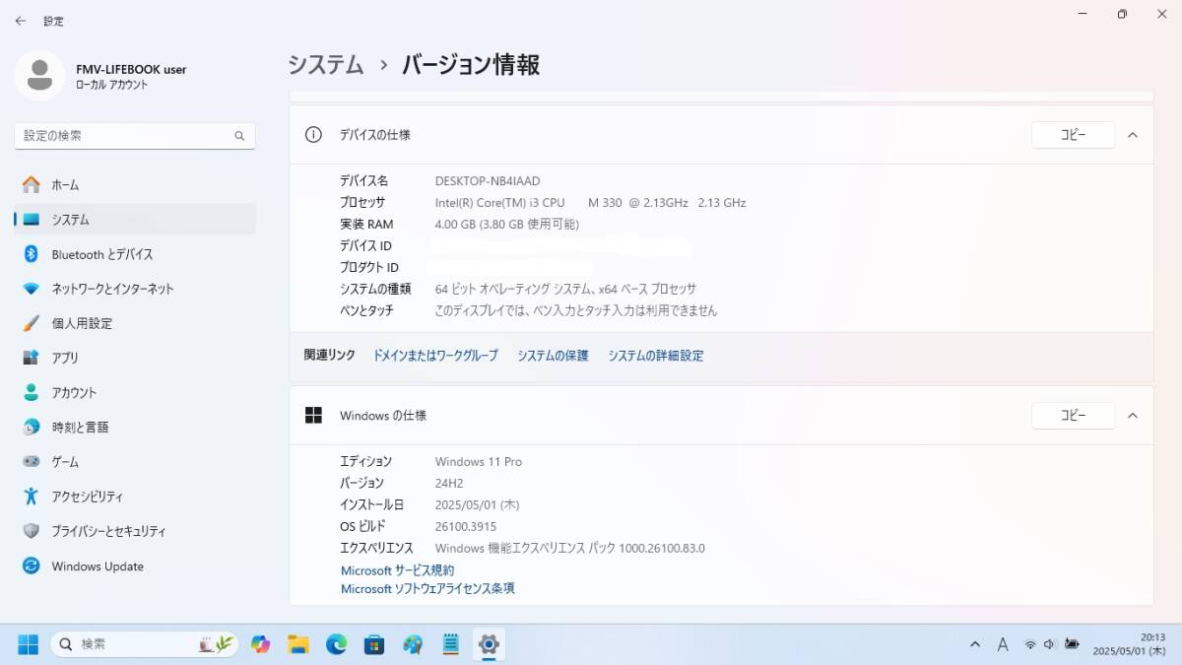Click the デバイス ID label
The height and width of the screenshot is (665, 1182).
point(365,246)
